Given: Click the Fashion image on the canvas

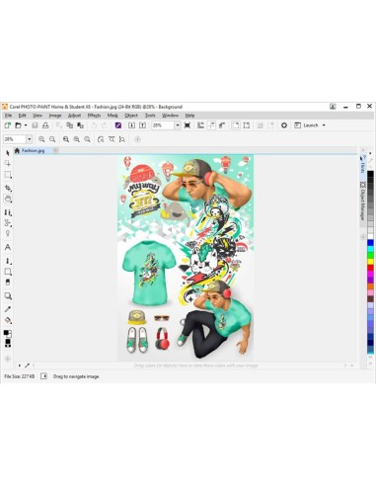Looking at the screenshot, I should [x=186, y=258].
